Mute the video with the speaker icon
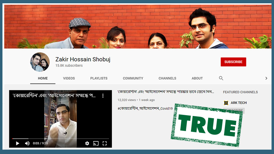 tap(27, 143)
